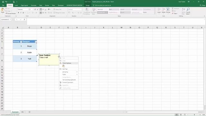Open Sort & Filter menu
The height and width of the screenshot is (116, 206).
183,11
